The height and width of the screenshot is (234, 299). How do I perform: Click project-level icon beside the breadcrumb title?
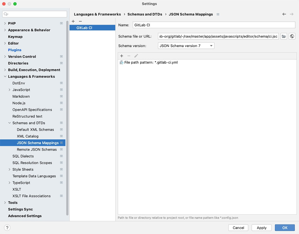point(218,14)
